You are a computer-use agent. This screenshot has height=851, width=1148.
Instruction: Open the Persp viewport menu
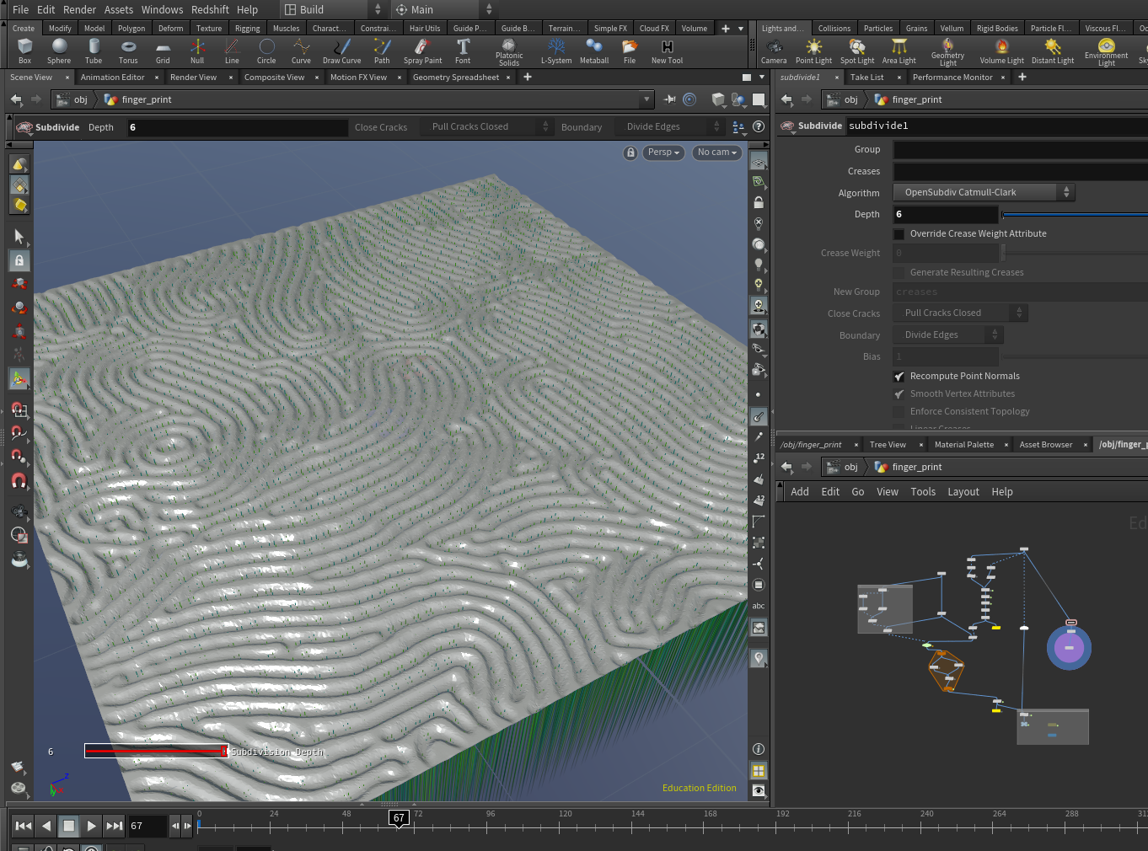663,153
